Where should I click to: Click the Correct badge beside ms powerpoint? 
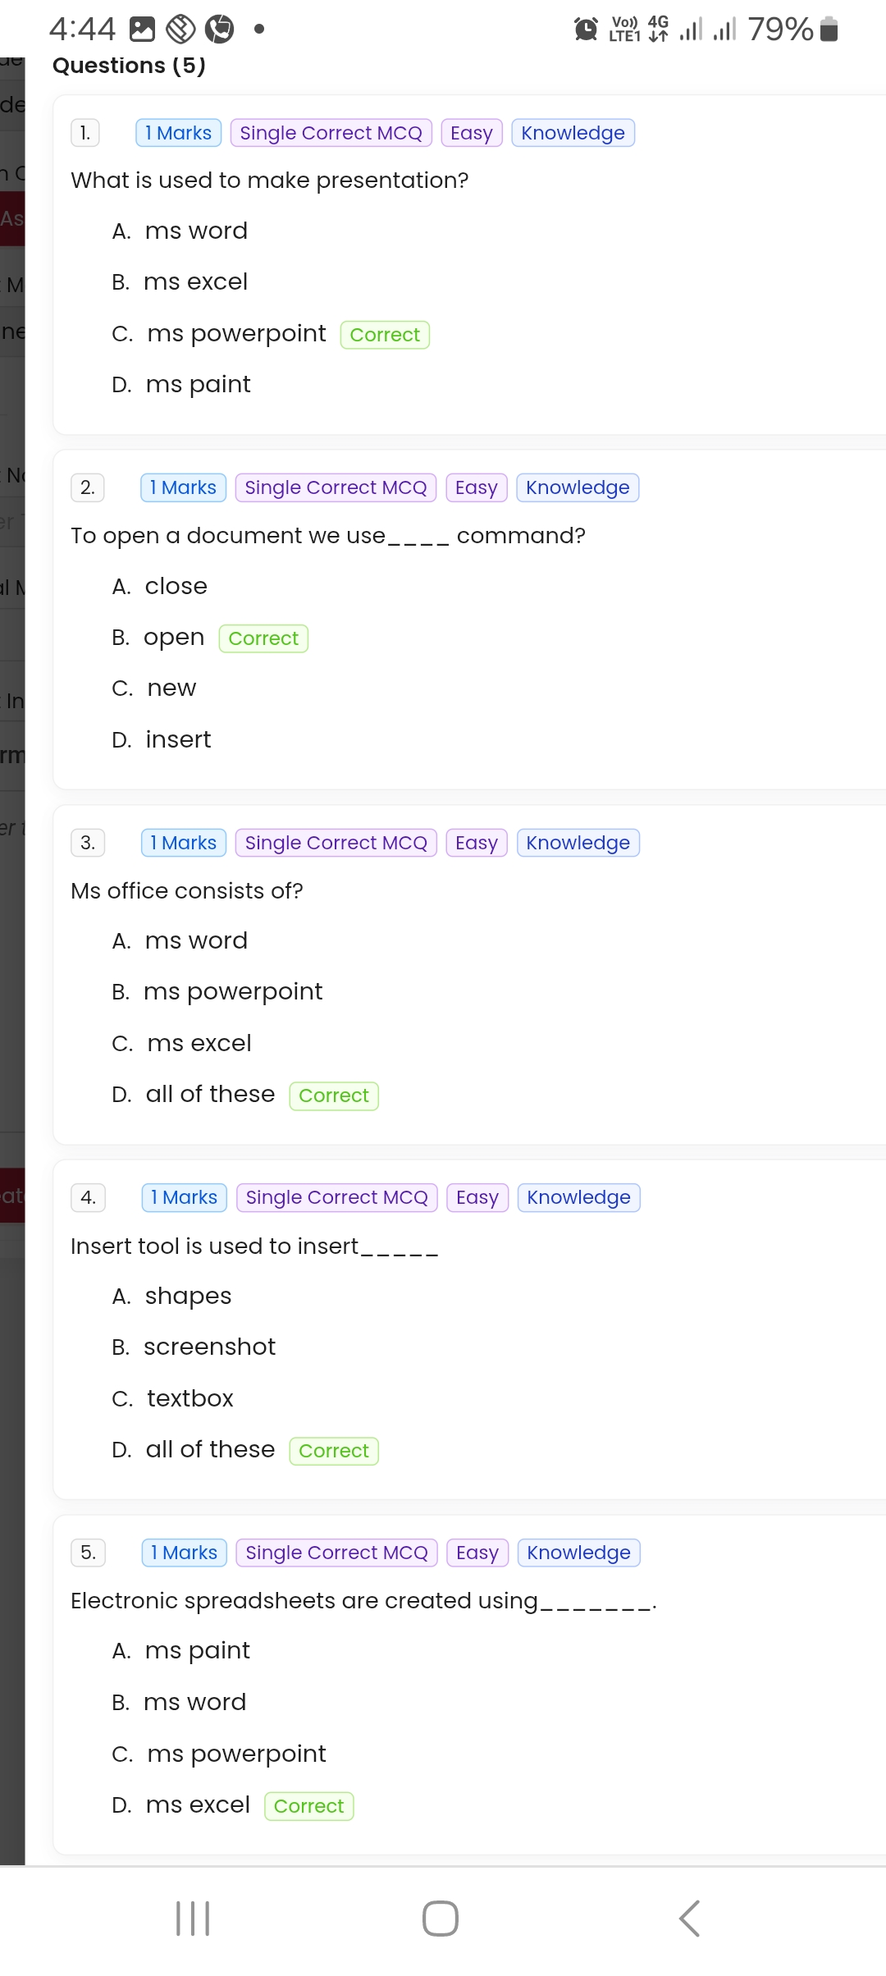[x=385, y=335]
